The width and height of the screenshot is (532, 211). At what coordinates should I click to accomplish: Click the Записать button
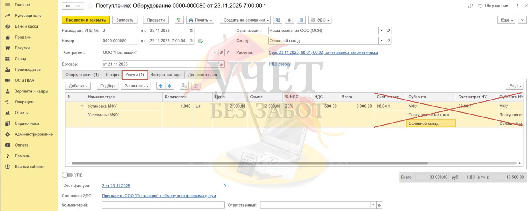tap(125, 20)
